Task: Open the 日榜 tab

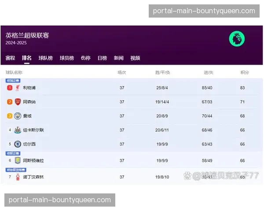Action: tap(102, 58)
